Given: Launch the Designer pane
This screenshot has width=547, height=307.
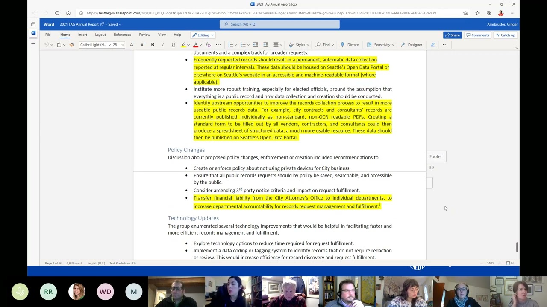Looking at the screenshot, I should (411, 45).
